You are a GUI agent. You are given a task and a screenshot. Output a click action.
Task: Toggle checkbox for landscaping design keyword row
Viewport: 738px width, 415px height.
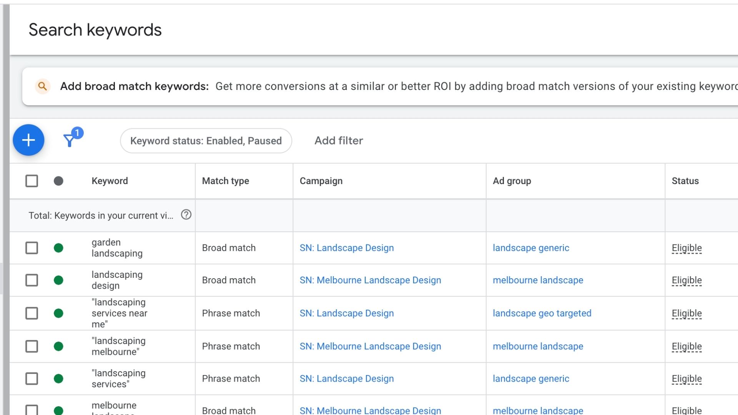point(32,280)
